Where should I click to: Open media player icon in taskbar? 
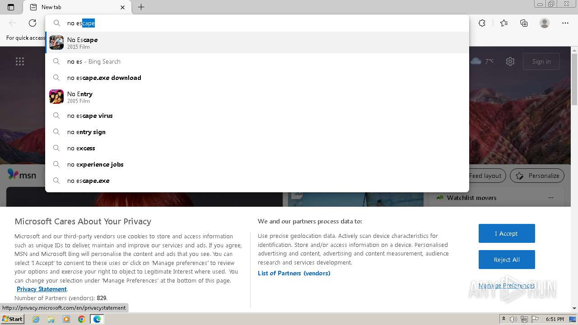tap(66, 319)
